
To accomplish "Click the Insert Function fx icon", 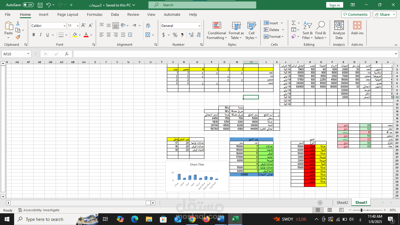I will pos(67,54).
